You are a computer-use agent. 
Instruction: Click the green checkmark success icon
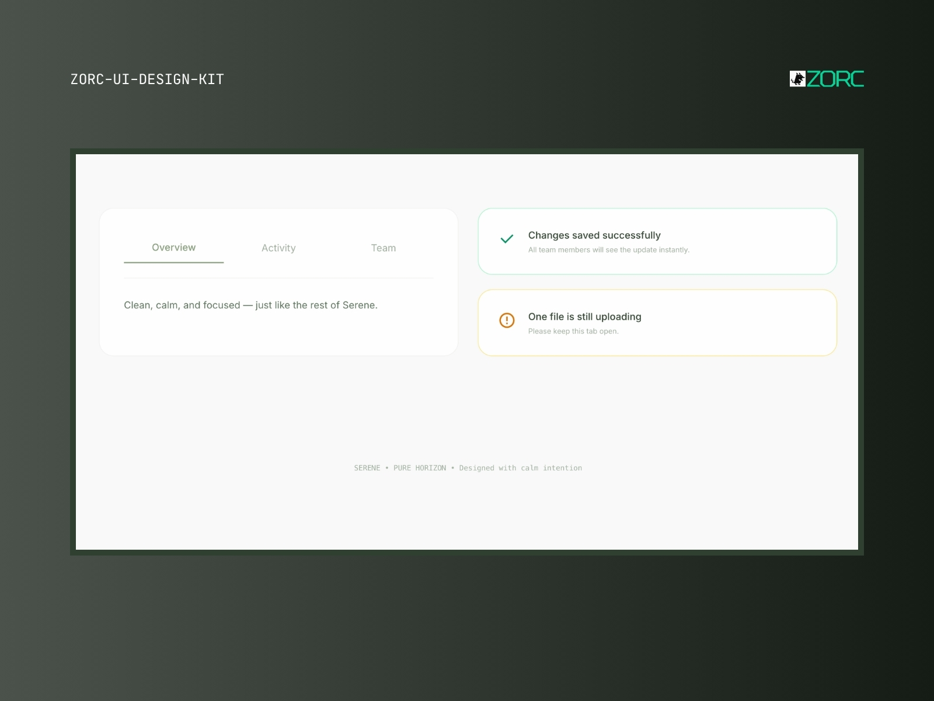tap(507, 239)
